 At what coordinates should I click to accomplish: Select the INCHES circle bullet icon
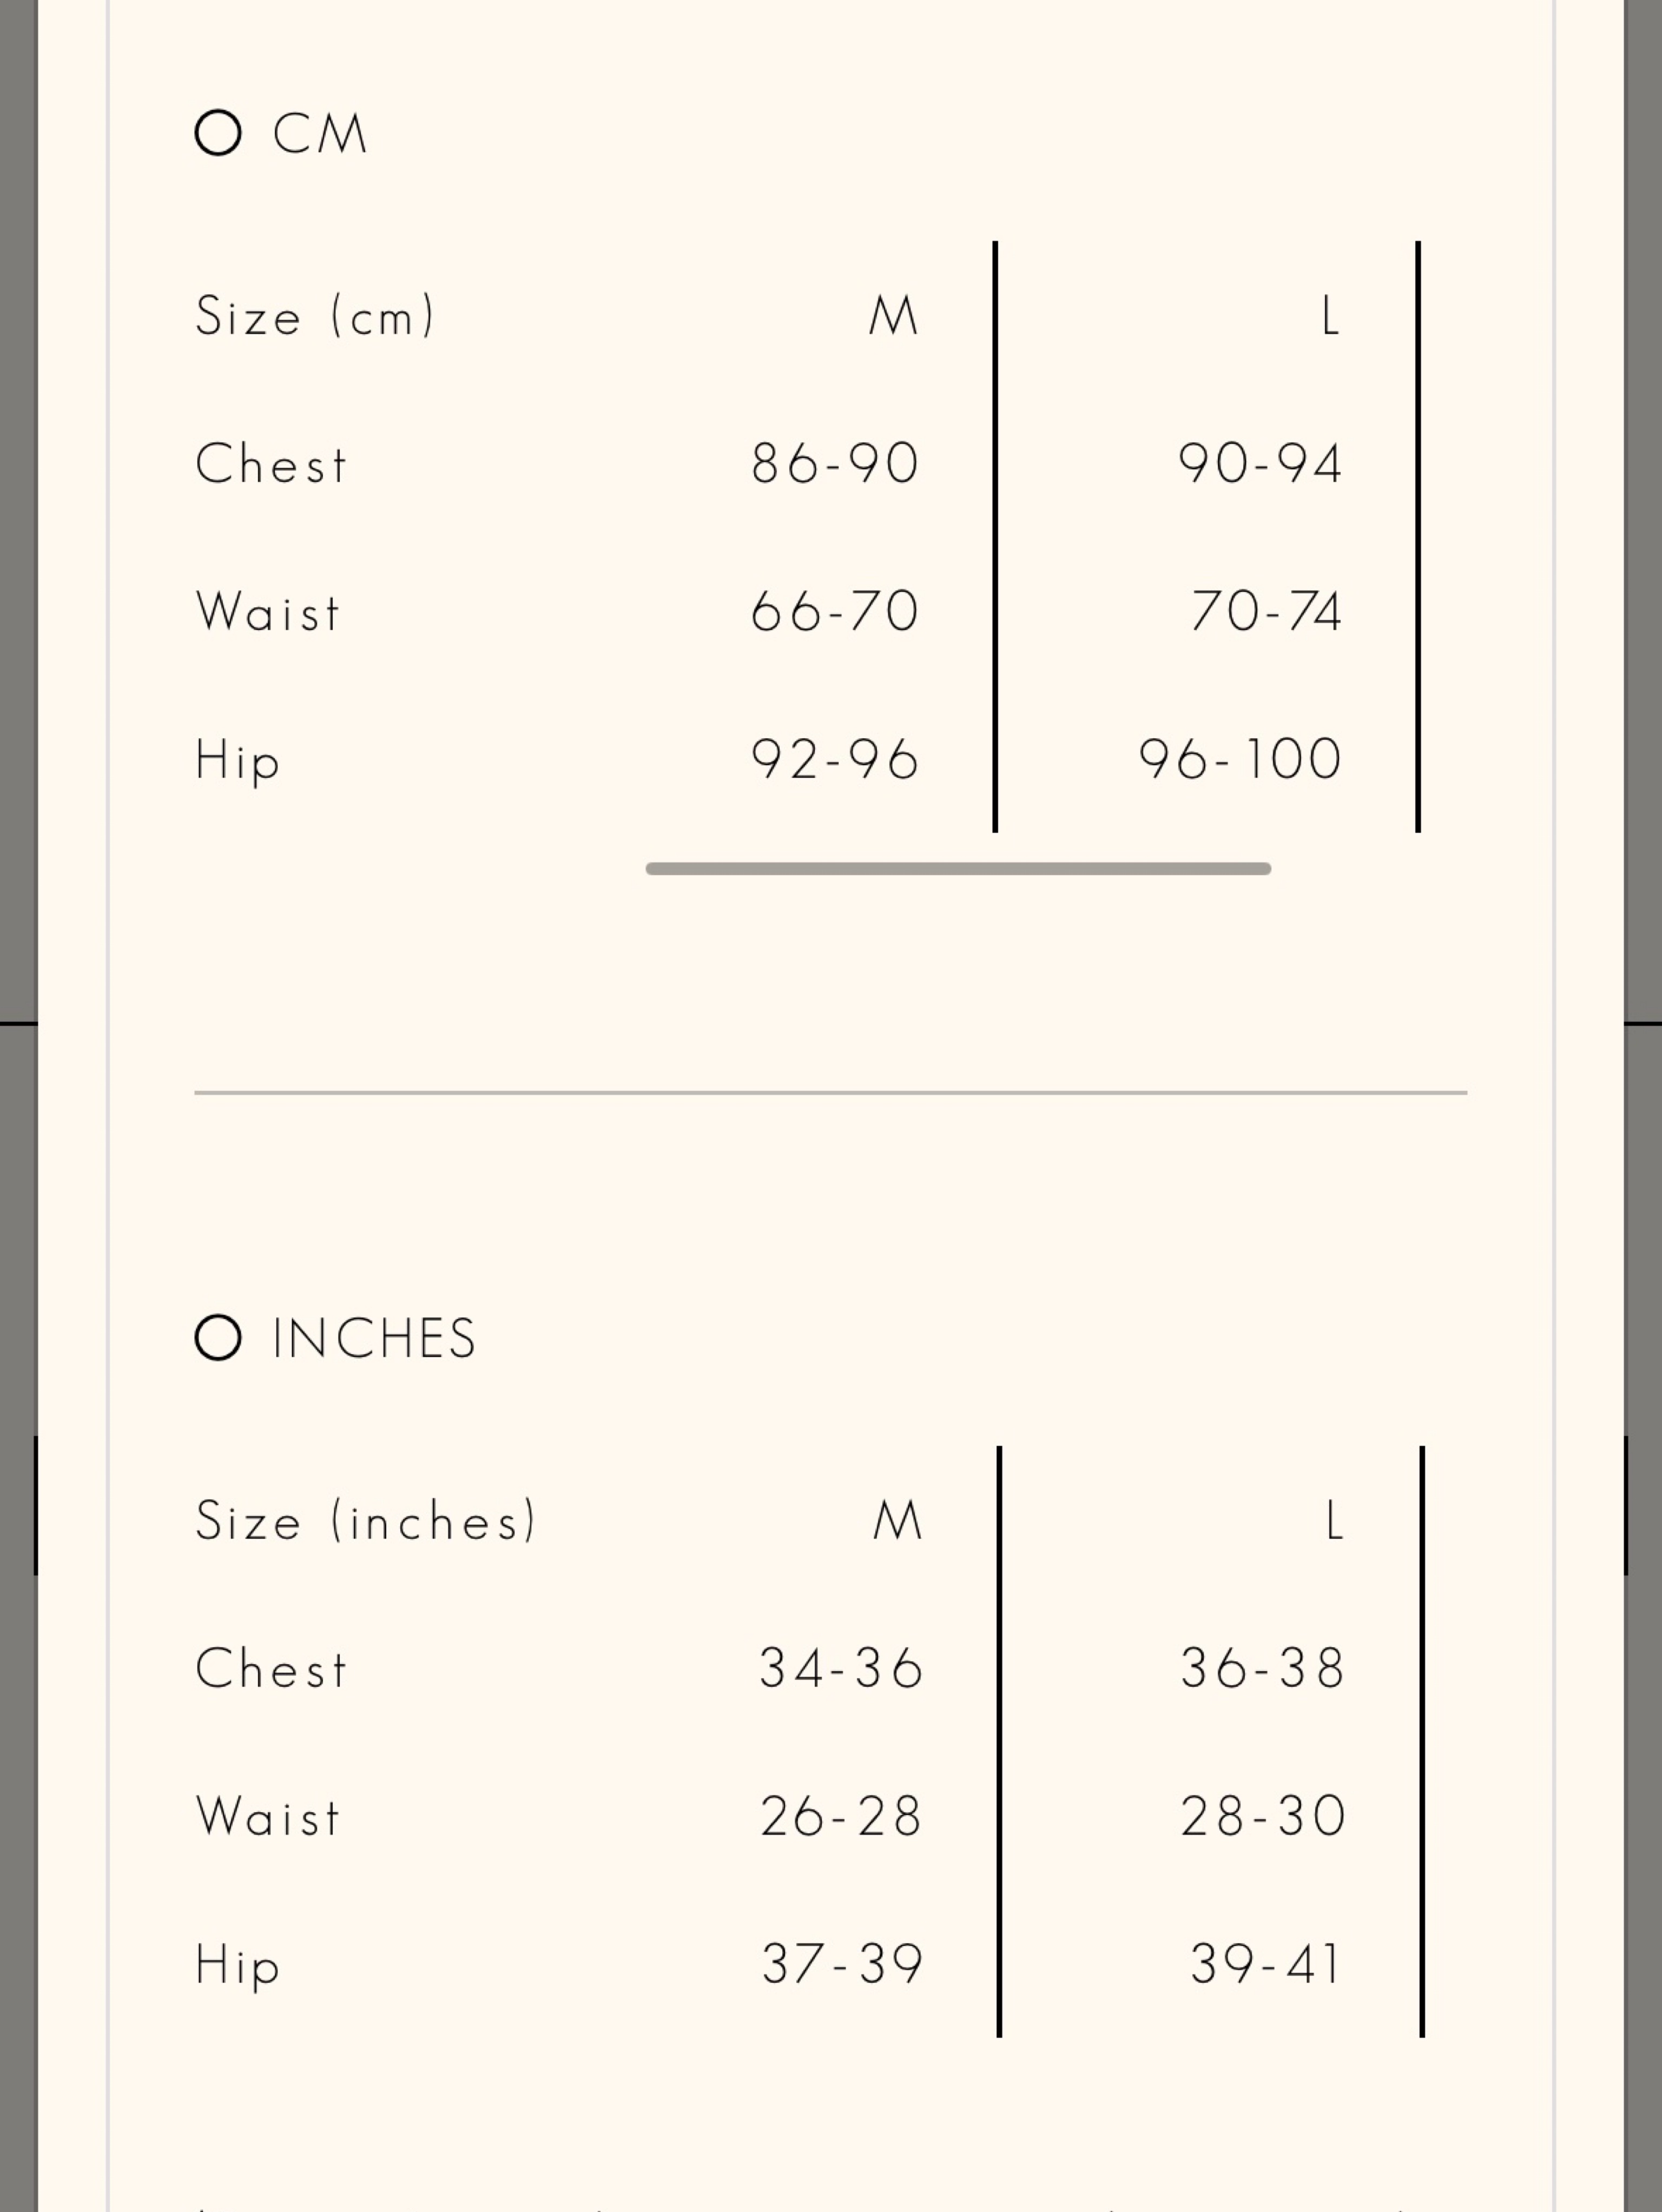click(218, 1338)
